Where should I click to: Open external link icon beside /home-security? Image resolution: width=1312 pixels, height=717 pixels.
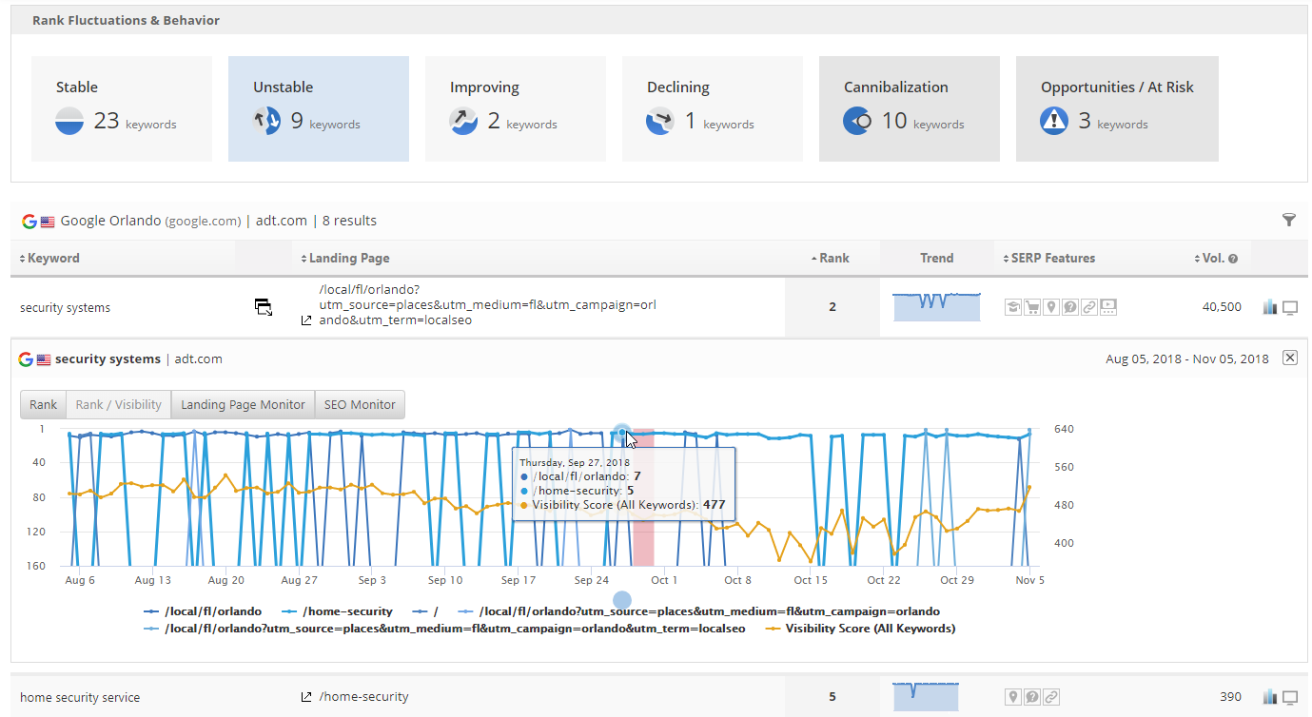[306, 697]
